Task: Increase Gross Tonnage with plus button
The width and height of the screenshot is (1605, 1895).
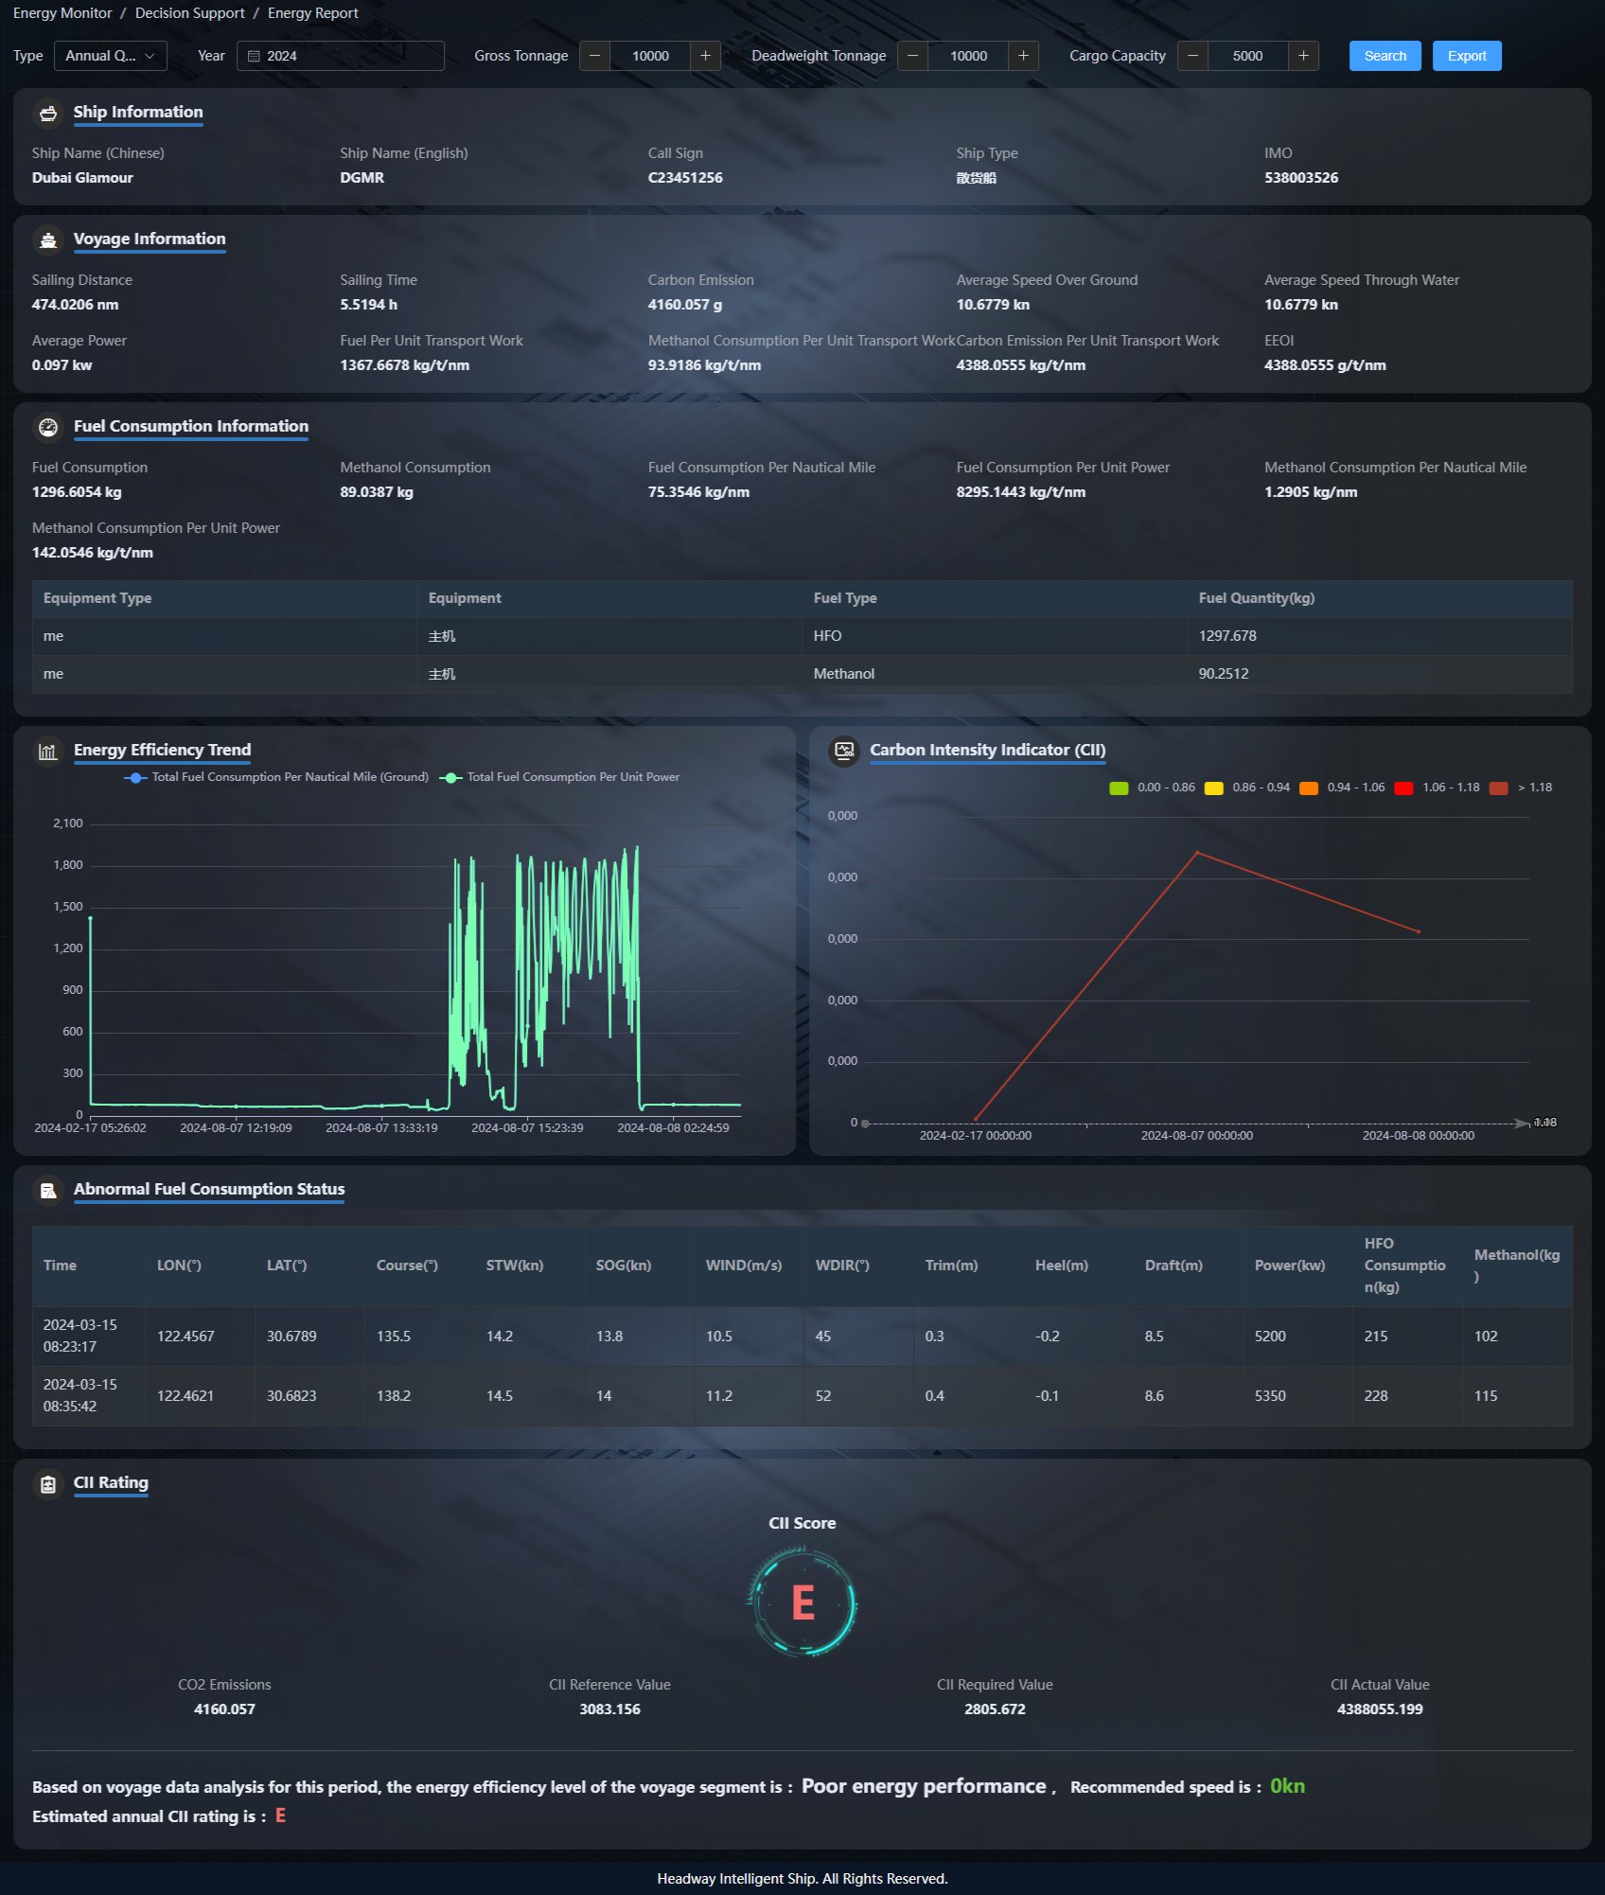Action: pos(705,56)
